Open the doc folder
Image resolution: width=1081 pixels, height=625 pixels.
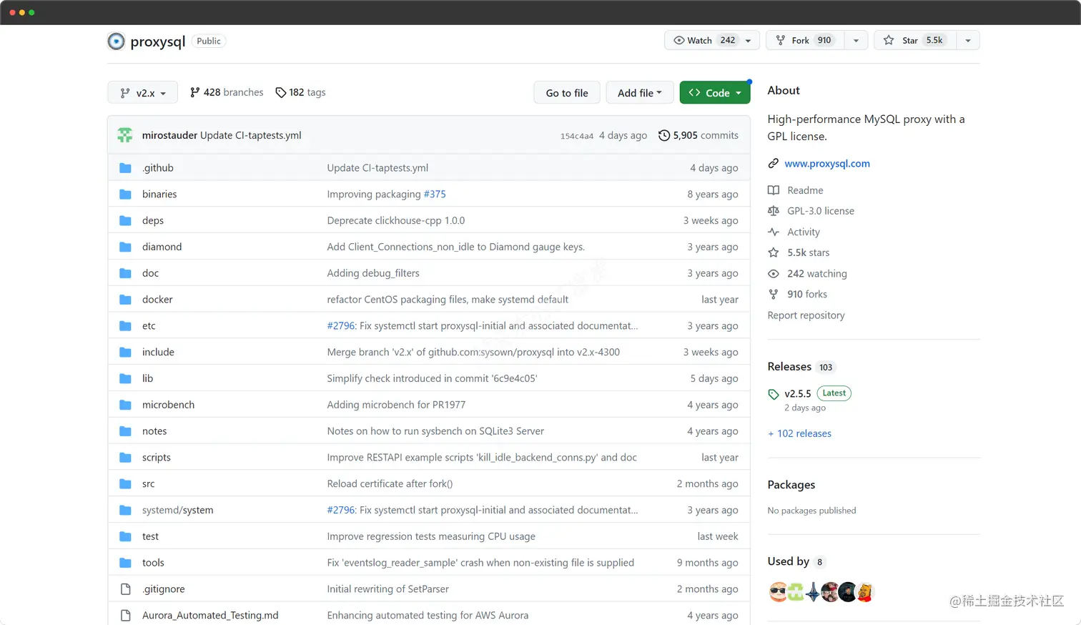click(150, 273)
